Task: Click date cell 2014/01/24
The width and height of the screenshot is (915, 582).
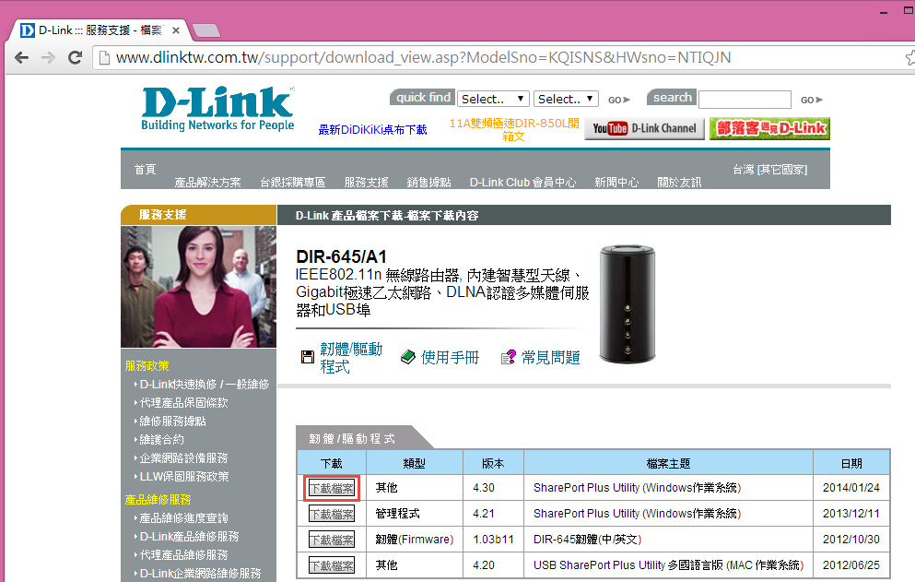Action: click(851, 487)
